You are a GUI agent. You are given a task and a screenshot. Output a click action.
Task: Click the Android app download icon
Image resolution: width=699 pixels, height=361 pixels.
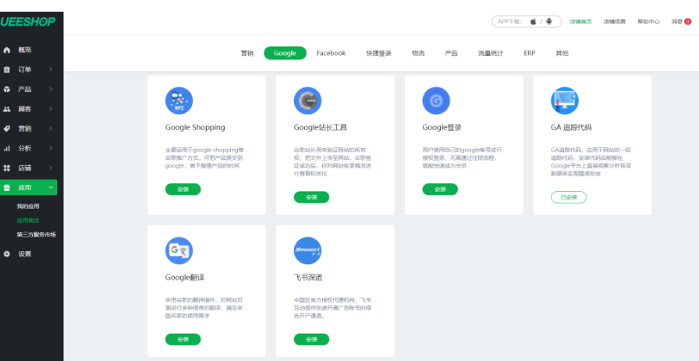[x=548, y=21]
